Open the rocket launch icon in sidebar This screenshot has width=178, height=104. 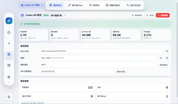coord(9,21)
